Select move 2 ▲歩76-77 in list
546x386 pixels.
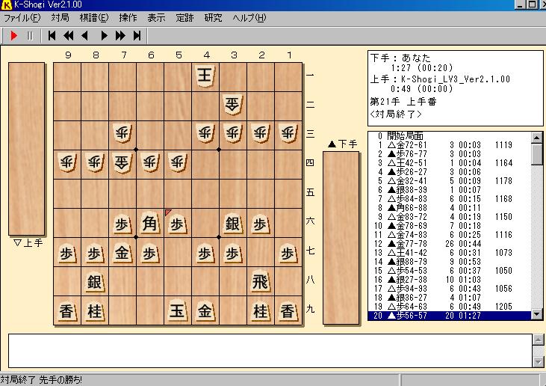450,154
